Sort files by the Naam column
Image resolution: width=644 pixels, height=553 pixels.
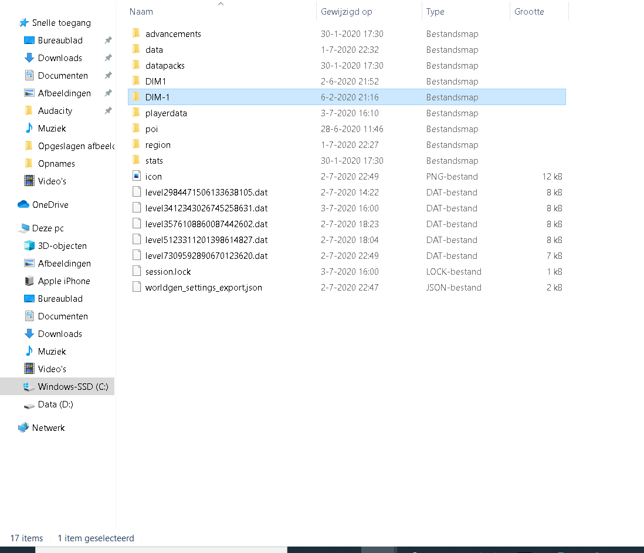pyautogui.click(x=141, y=12)
